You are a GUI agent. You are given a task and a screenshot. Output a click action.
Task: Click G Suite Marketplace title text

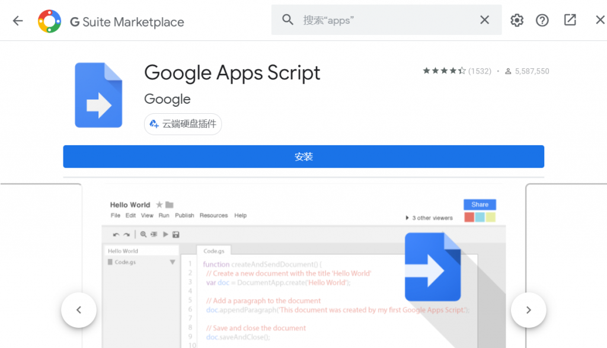pos(127,22)
